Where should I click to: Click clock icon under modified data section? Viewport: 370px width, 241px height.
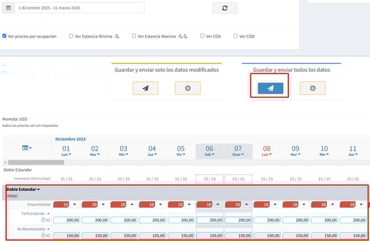pyautogui.click(x=187, y=88)
